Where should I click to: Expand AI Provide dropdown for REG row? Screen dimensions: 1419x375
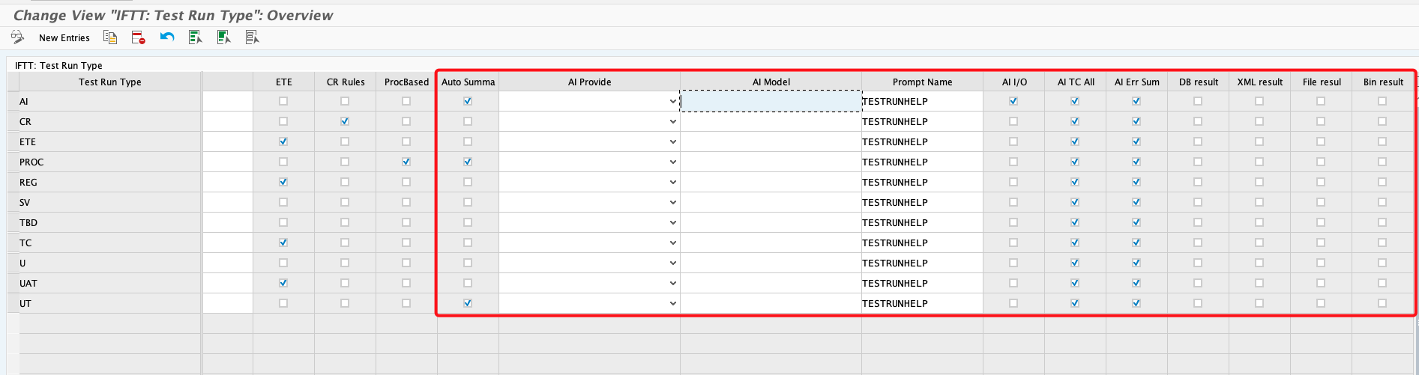672,183
